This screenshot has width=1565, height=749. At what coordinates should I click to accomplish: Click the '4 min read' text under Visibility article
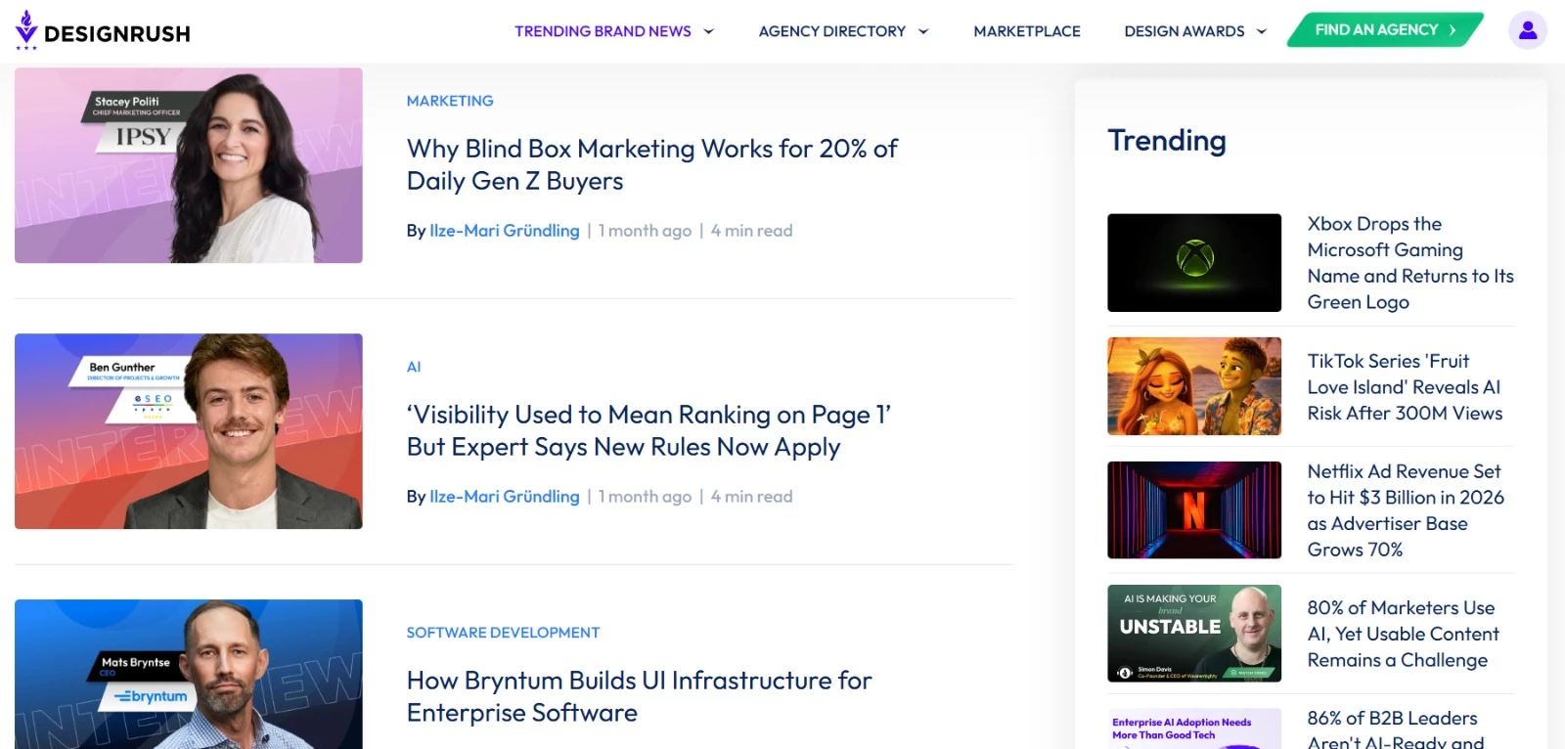pos(751,497)
